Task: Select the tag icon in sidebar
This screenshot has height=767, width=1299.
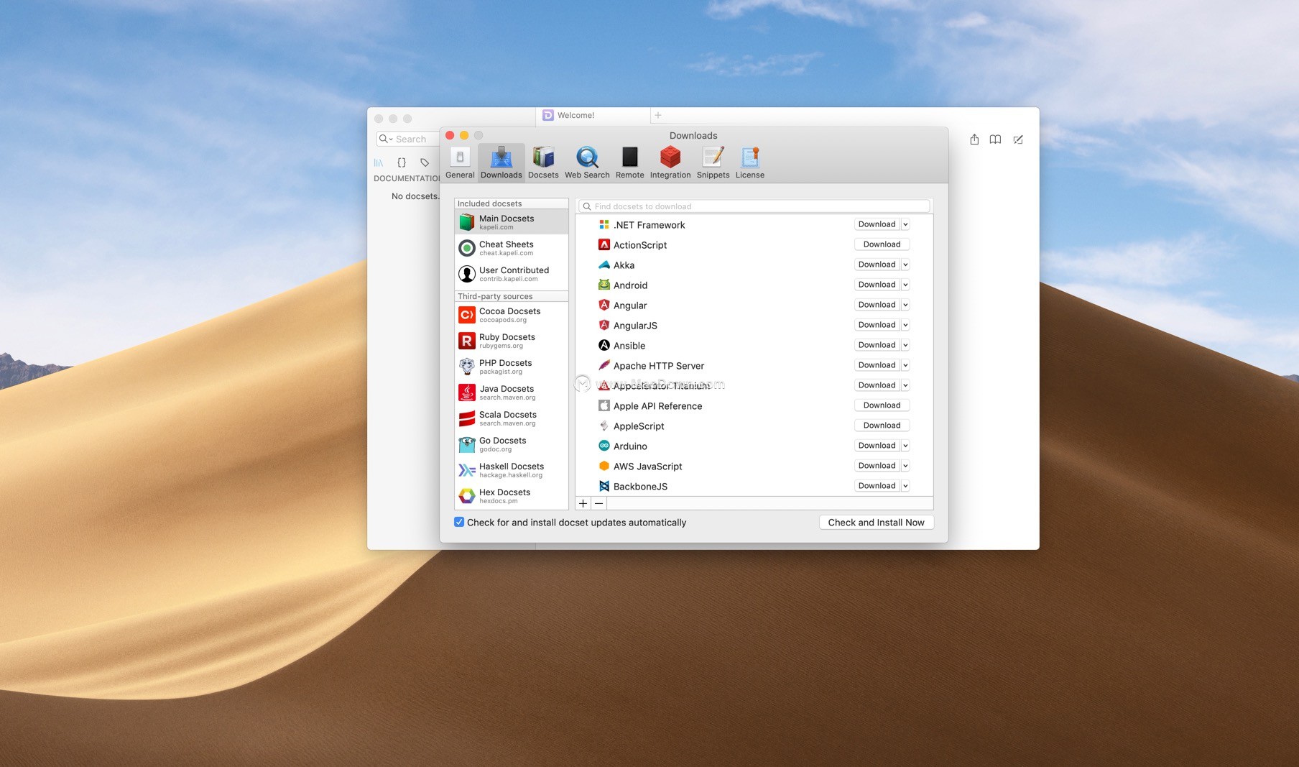Action: pos(425,162)
